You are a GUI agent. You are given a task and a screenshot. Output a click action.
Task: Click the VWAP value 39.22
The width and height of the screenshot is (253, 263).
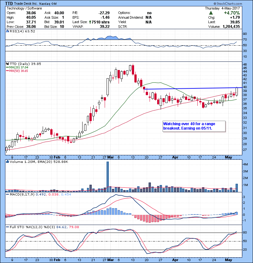click(105, 27)
